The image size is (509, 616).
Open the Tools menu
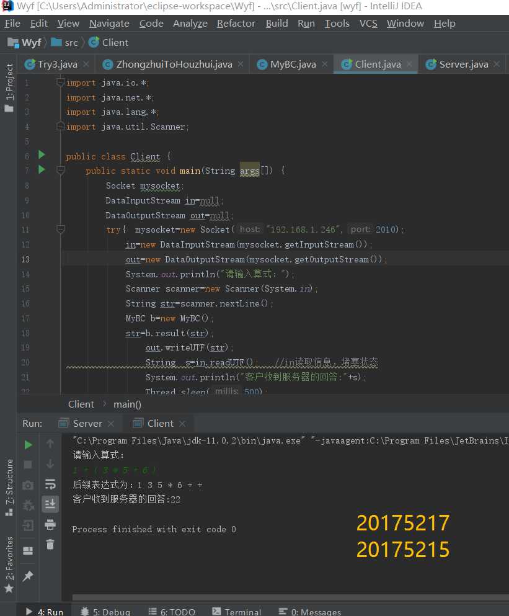click(x=337, y=24)
